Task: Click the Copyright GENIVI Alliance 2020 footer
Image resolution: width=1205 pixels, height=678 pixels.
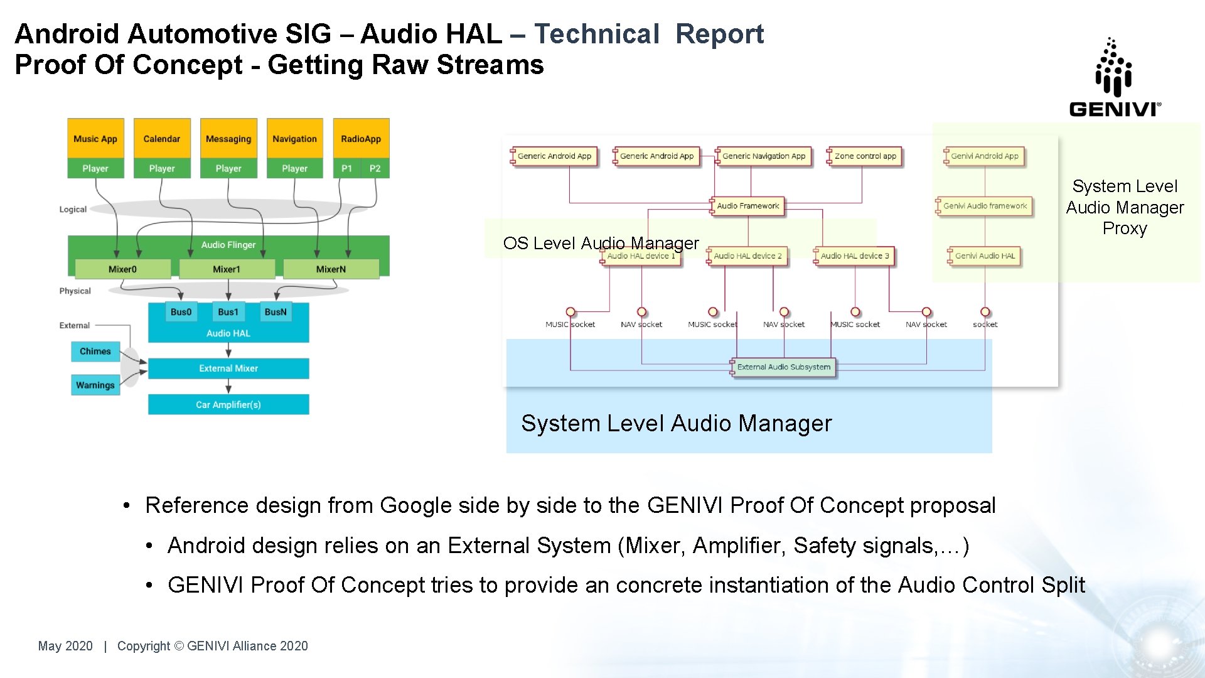Action: click(x=212, y=646)
